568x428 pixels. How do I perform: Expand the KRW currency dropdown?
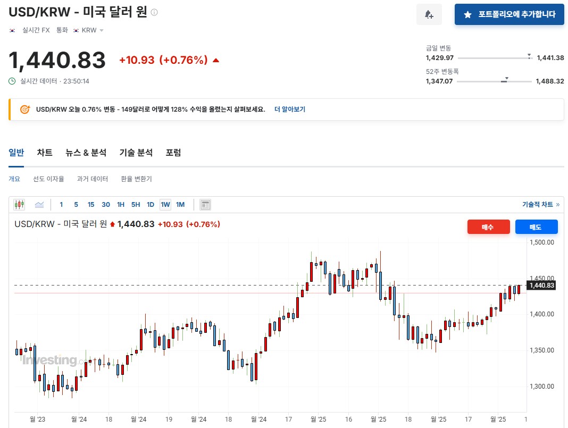point(101,30)
